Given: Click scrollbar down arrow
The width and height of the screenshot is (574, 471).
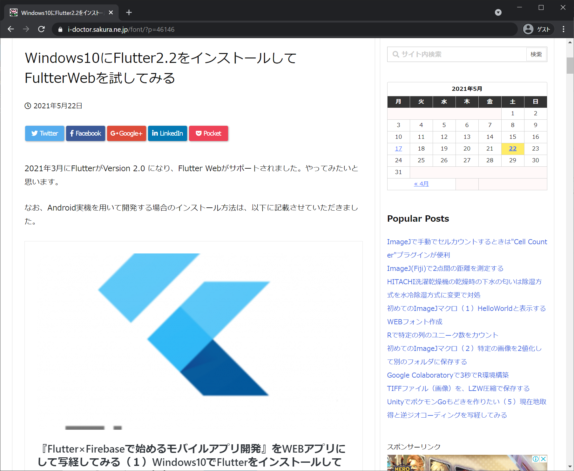Looking at the screenshot, I should click(x=570, y=467).
